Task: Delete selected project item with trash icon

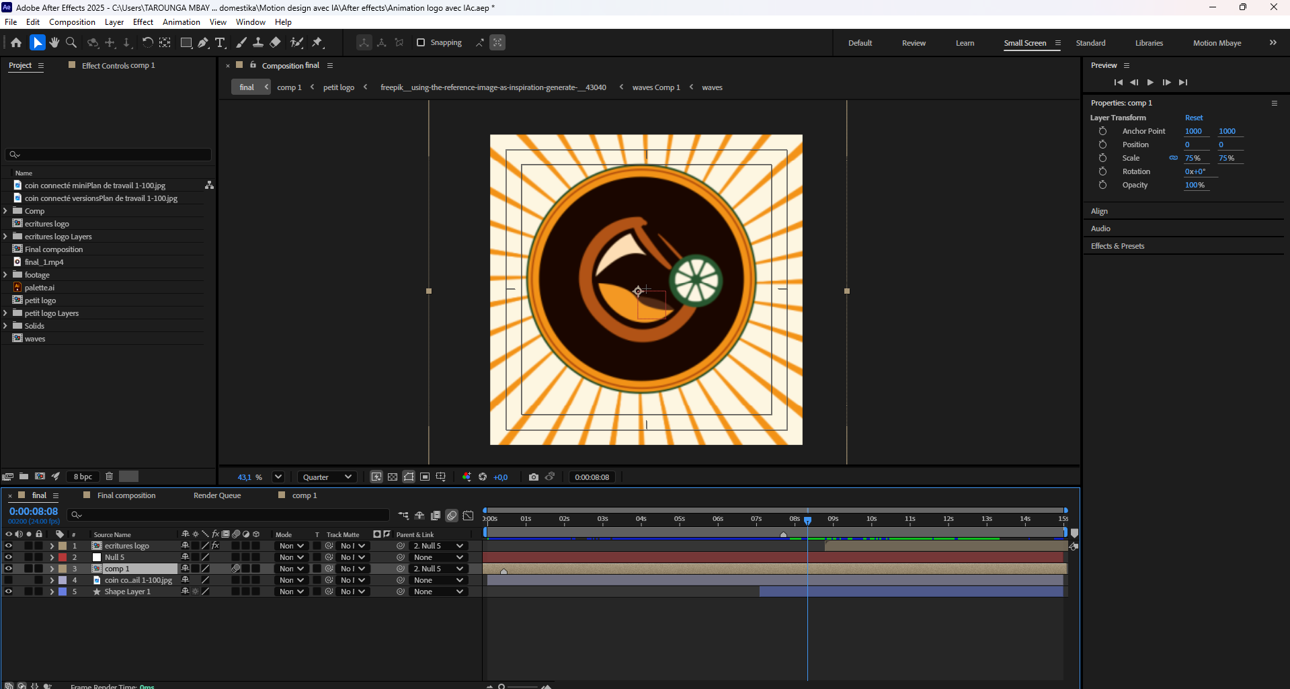Action: pos(109,477)
